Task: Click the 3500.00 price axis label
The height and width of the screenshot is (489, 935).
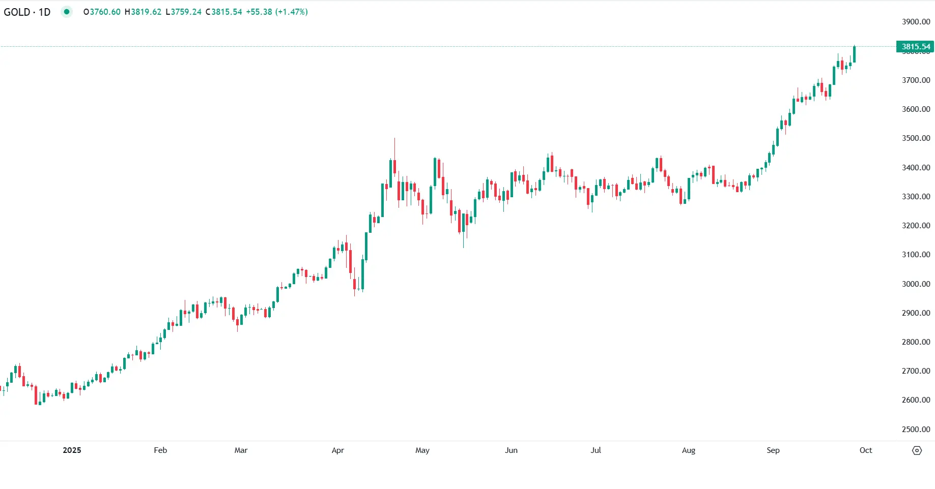Action: [916, 138]
